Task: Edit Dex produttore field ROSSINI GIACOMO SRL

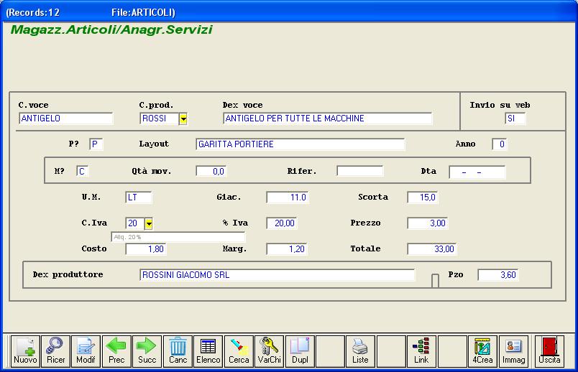Action: pyautogui.click(x=277, y=275)
